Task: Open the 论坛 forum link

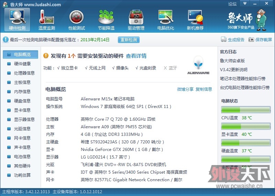Action: point(232,4)
